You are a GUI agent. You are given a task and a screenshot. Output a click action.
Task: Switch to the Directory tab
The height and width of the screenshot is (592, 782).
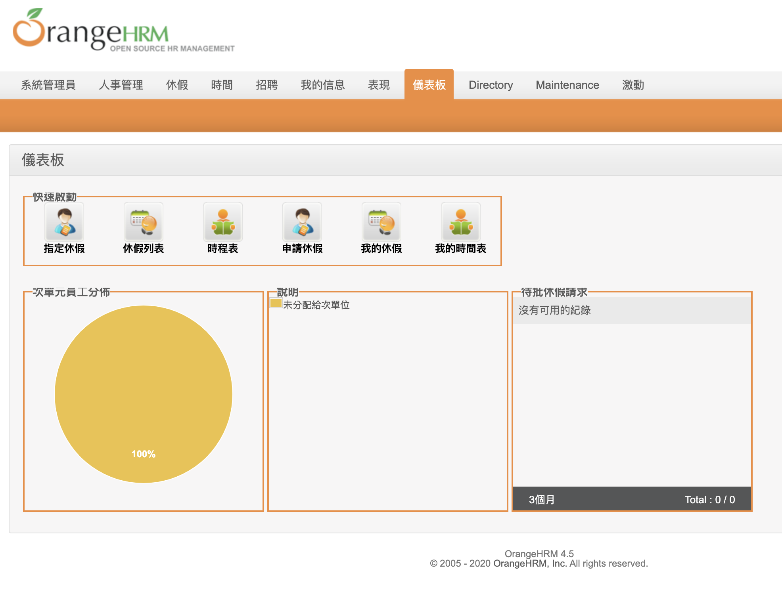491,85
